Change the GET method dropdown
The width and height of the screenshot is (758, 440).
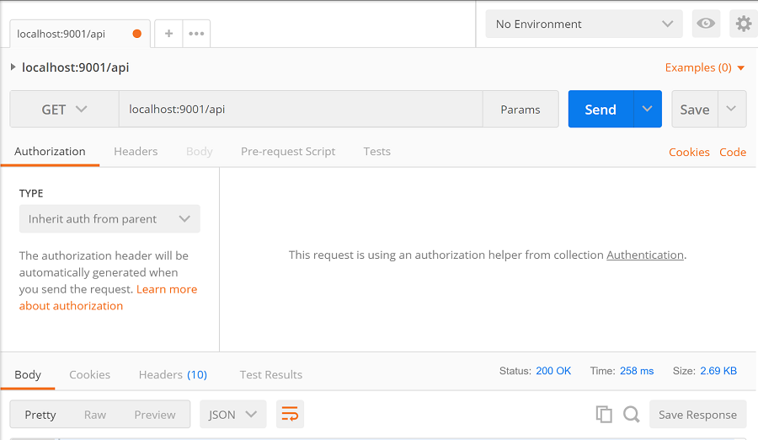64,110
